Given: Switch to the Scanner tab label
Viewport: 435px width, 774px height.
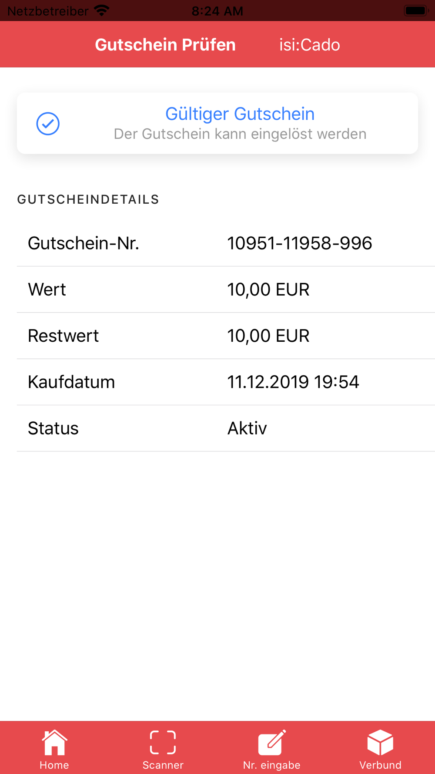Looking at the screenshot, I should tap(163, 765).
